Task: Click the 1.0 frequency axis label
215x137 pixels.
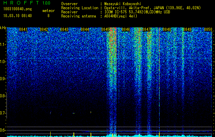Action: tap(3, 62)
